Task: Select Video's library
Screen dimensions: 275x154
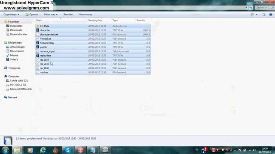Action: point(14,59)
